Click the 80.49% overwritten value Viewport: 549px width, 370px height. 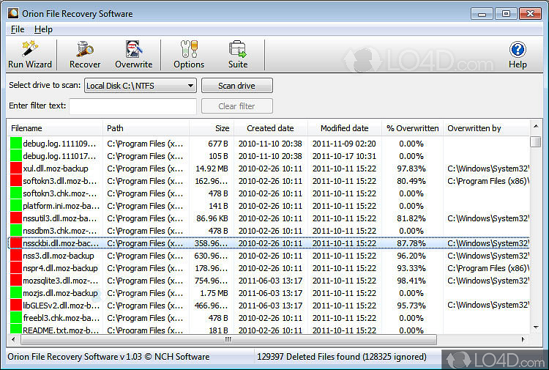click(x=411, y=181)
